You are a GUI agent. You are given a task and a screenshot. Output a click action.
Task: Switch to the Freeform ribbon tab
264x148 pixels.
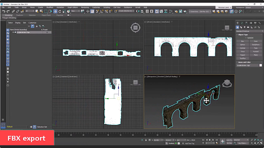20,15
